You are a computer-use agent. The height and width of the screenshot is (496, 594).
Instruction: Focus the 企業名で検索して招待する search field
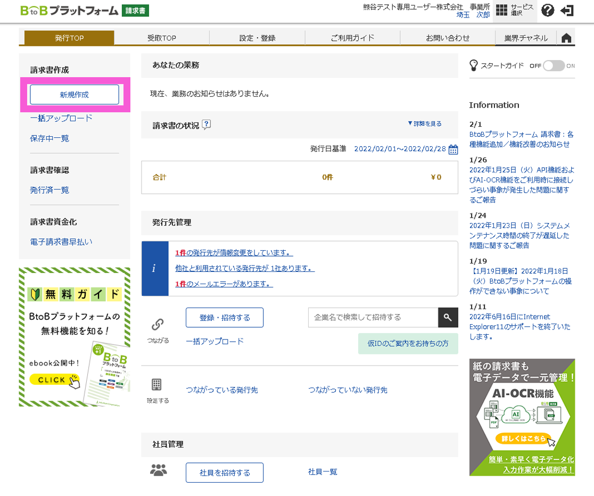[x=373, y=317]
